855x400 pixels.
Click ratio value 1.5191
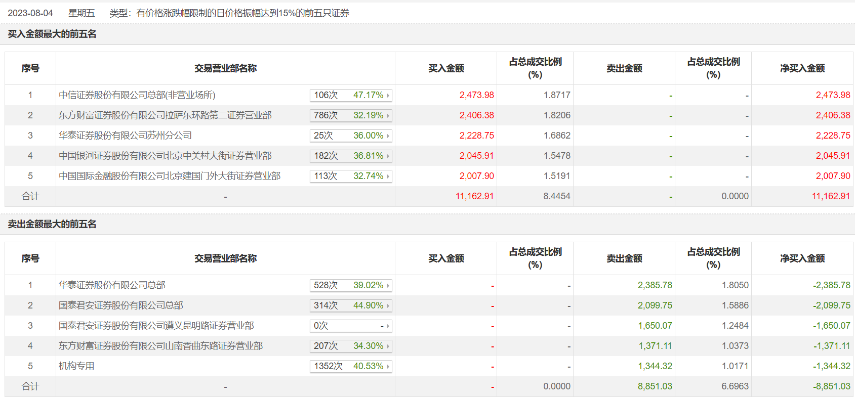click(x=557, y=176)
